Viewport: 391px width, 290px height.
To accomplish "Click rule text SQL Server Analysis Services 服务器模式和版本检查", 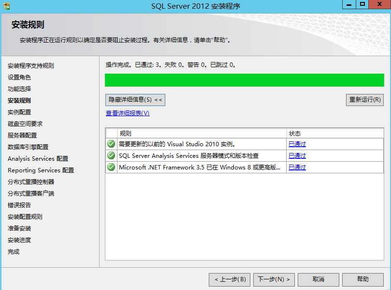I will tap(189, 156).
